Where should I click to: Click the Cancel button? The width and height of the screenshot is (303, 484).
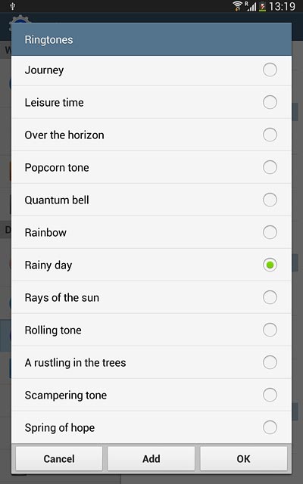point(59,459)
